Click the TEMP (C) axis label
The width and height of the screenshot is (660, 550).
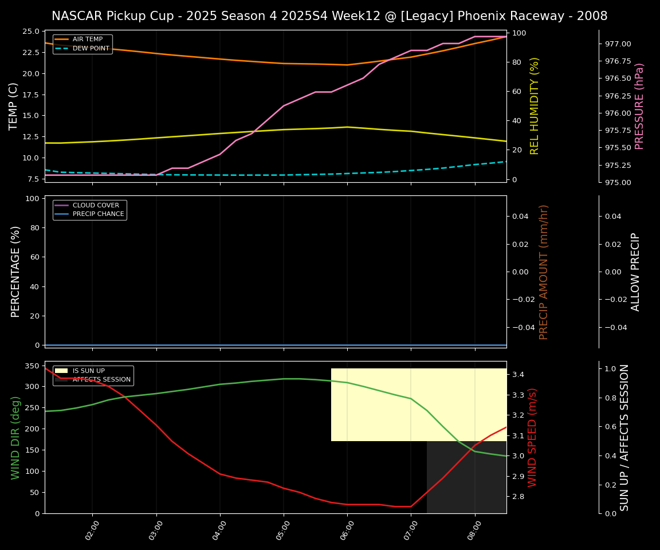pyautogui.click(x=14, y=106)
